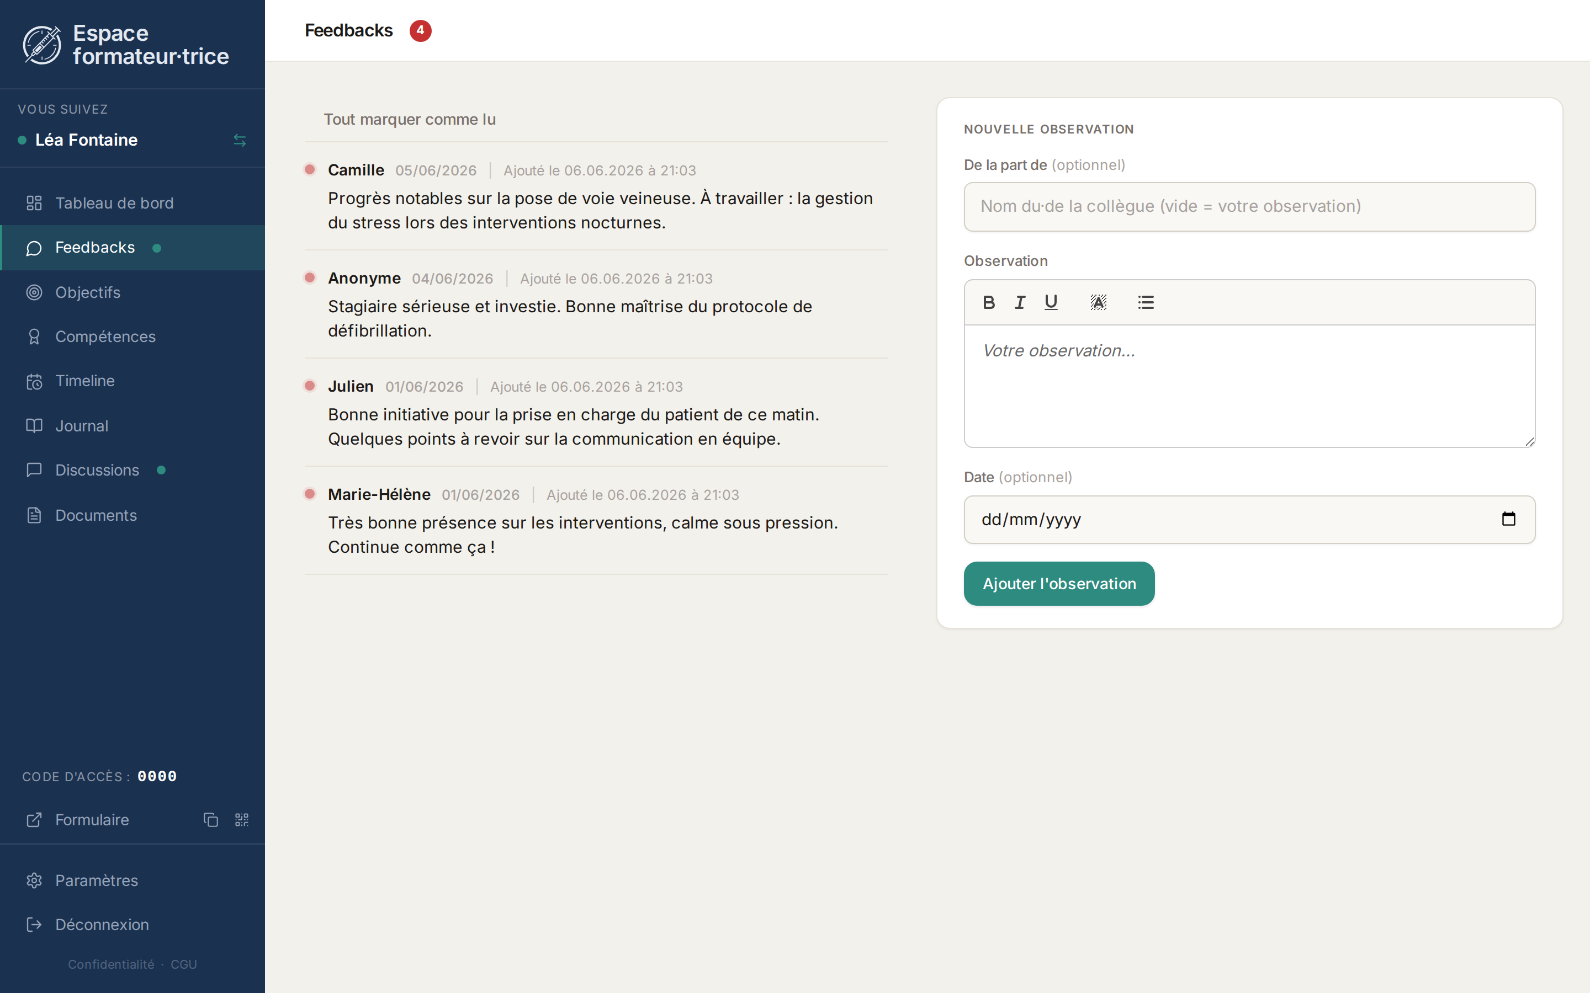Viewport: 1590px width, 993px height.
Task: Open the Confidentialité link
Action: click(111, 964)
